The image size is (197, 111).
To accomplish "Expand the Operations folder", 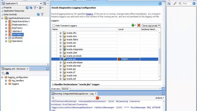I will point(6,41).
